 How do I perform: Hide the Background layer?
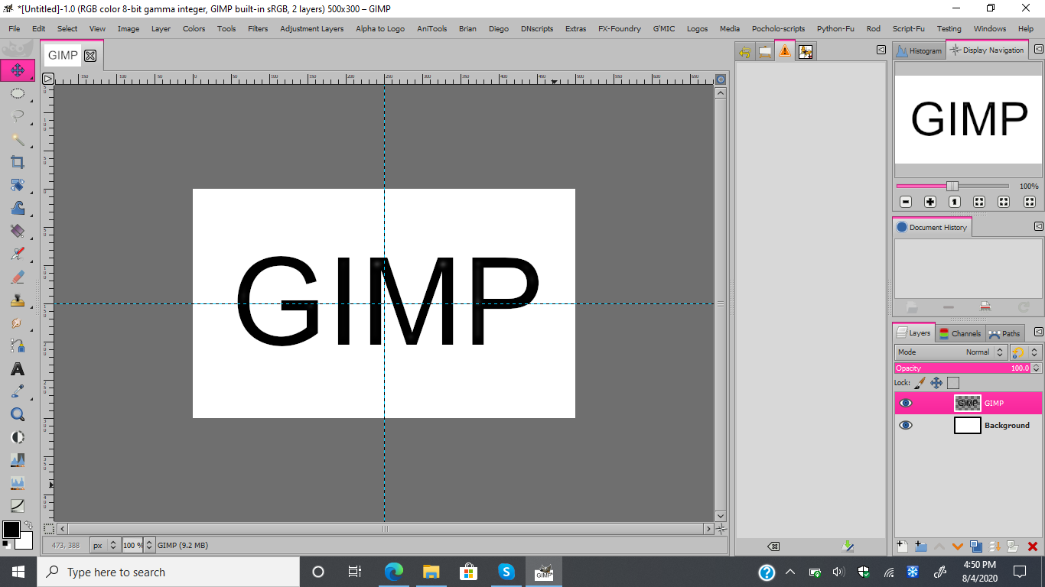click(x=906, y=425)
